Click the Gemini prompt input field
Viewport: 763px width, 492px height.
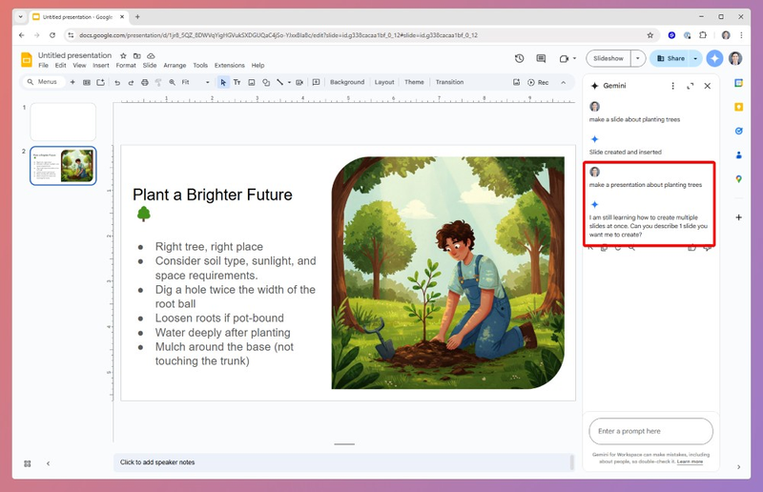coord(650,431)
